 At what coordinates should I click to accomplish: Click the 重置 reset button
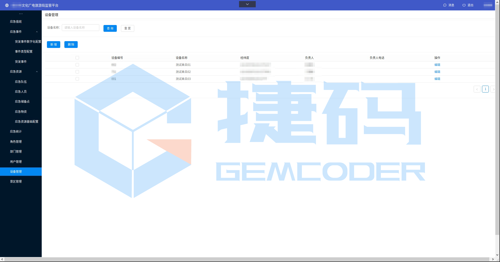pos(127,28)
